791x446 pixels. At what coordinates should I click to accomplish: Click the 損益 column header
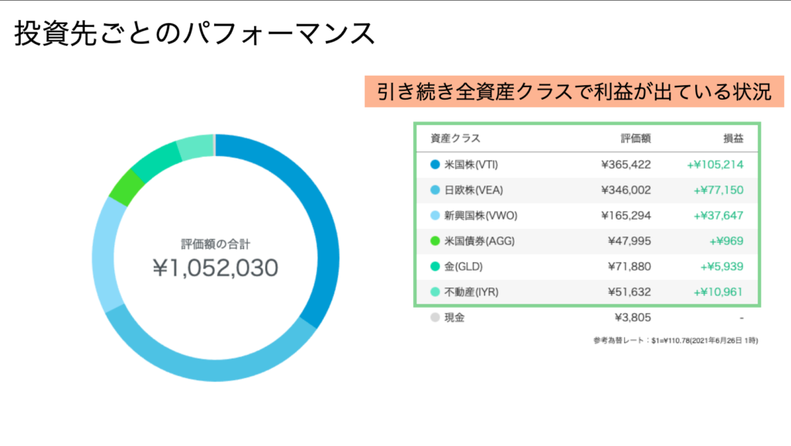click(730, 139)
